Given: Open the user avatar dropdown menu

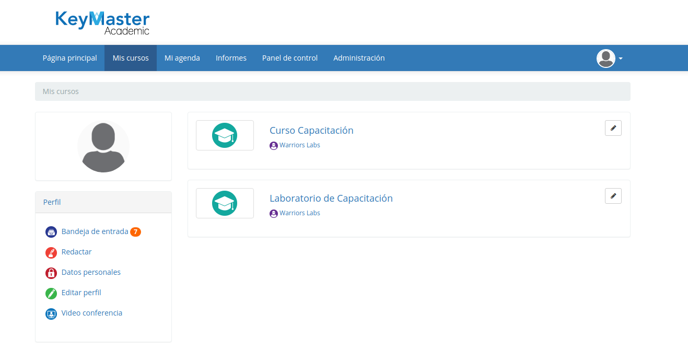Looking at the screenshot, I should 609,59.
